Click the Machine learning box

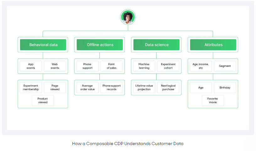pos(144,66)
